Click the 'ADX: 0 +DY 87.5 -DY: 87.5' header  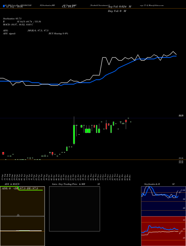(x=20, y=189)
